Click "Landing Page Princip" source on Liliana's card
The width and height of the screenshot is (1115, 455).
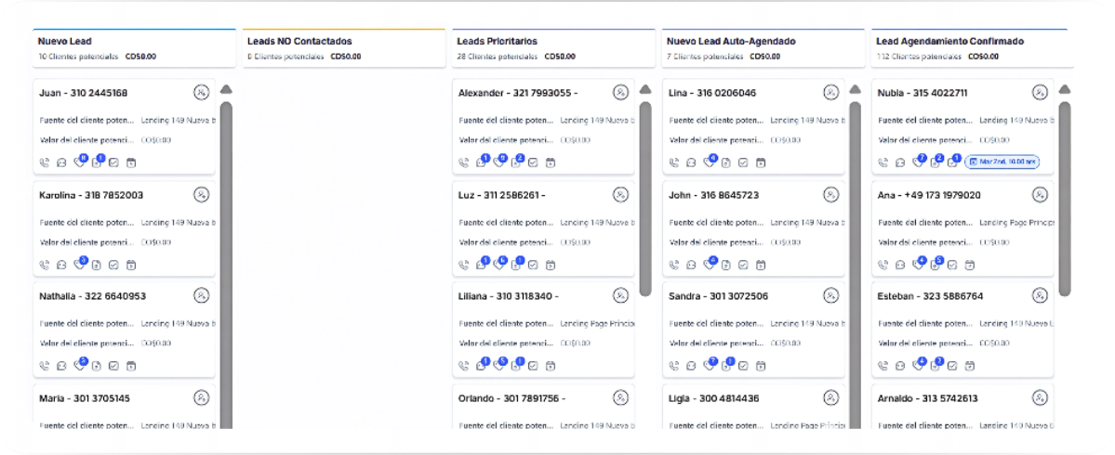click(x=596, y=323)
